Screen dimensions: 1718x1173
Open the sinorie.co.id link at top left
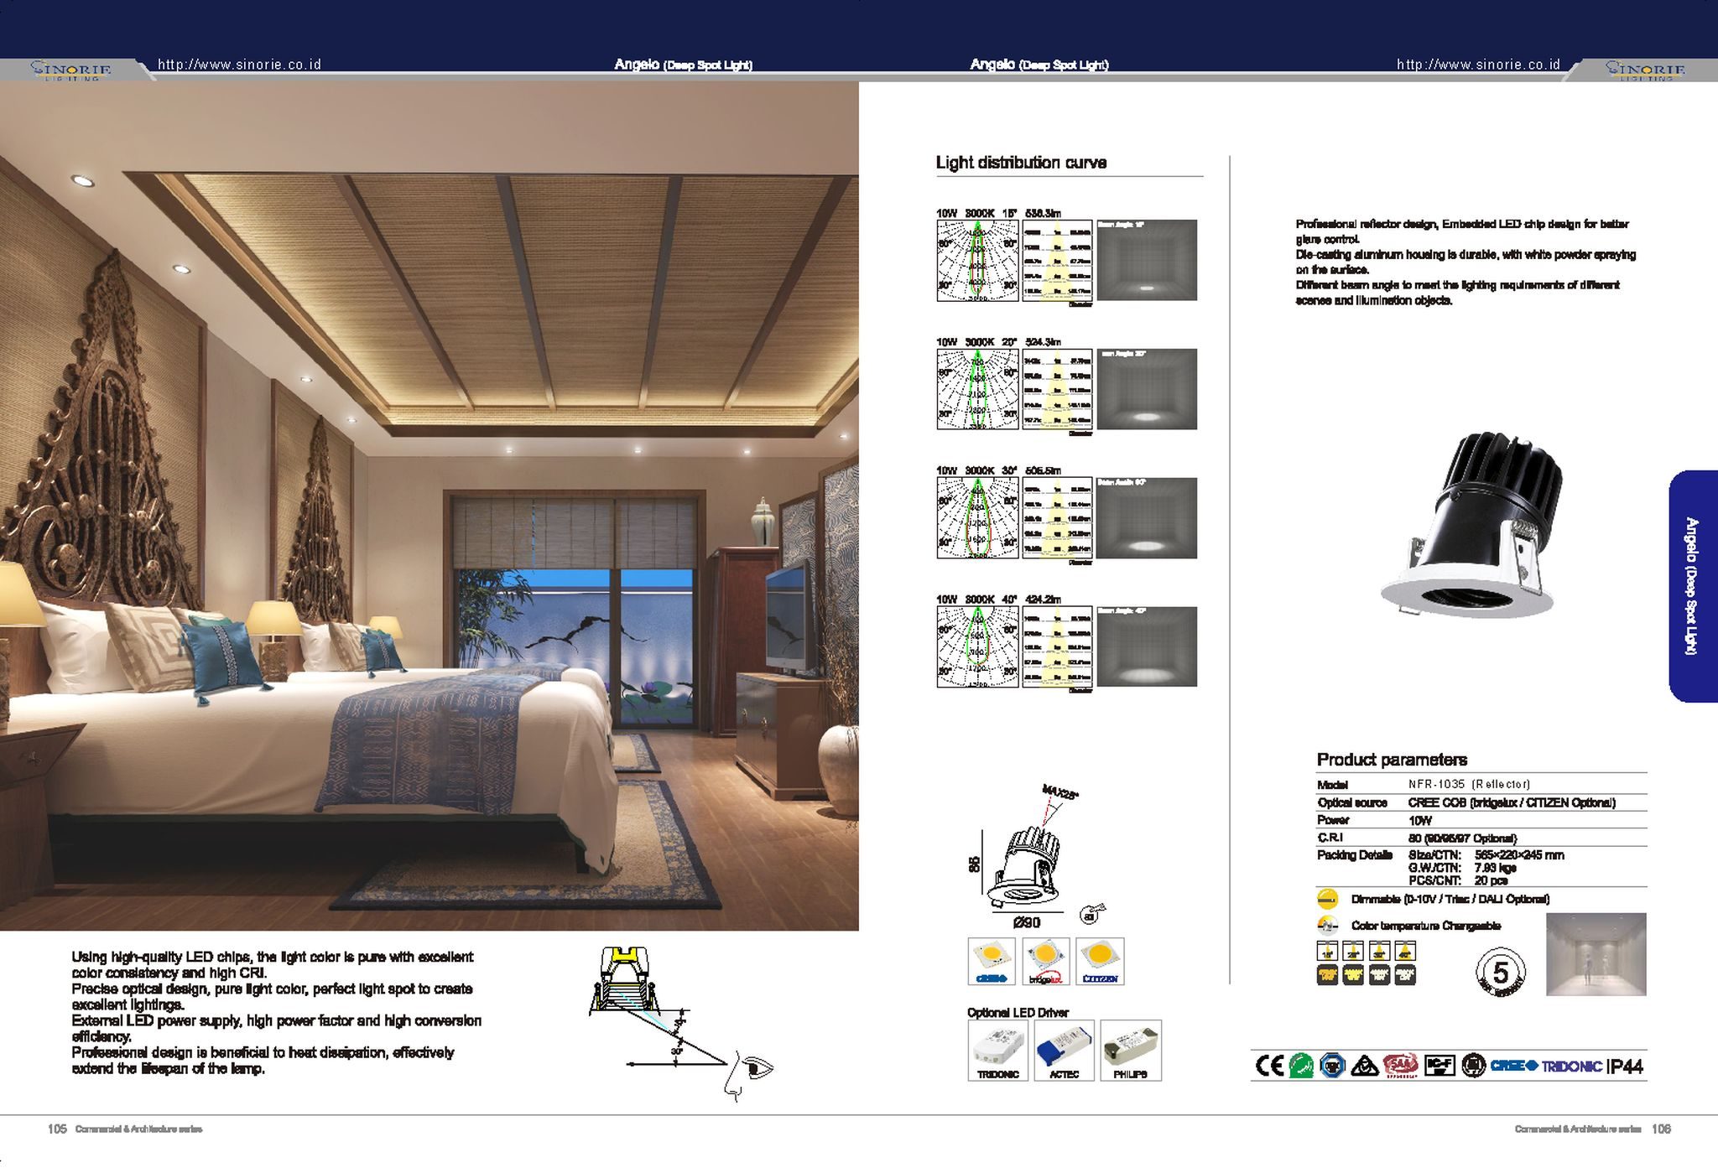point(239,65)
